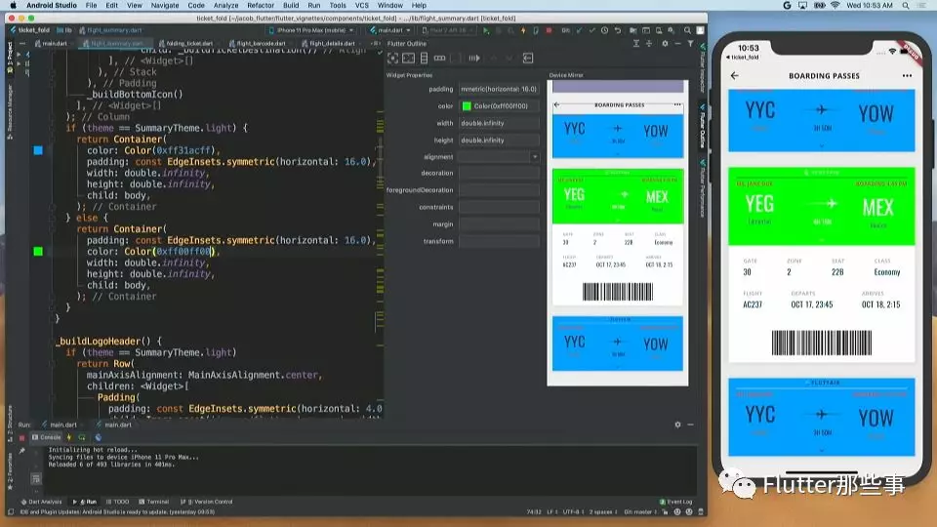Toggle the Structure tool window
937x527 pixels.
[x=10, y=423]
